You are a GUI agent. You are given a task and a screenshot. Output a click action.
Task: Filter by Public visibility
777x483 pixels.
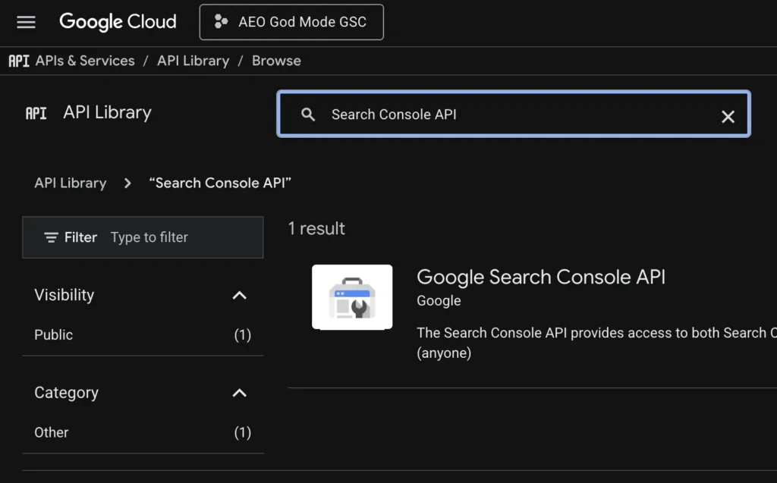(54, 334)
